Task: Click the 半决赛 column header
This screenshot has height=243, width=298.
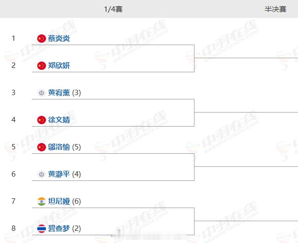Action: point(275,9)
